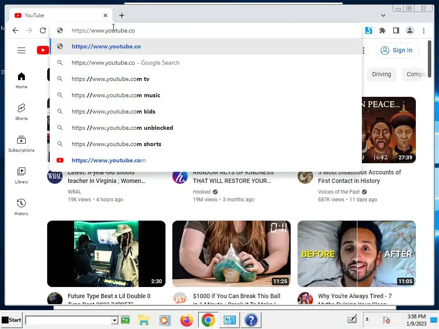Click the green refresh icon on taskbar
This screenshot has height=329, width=439.
point(126,320)
